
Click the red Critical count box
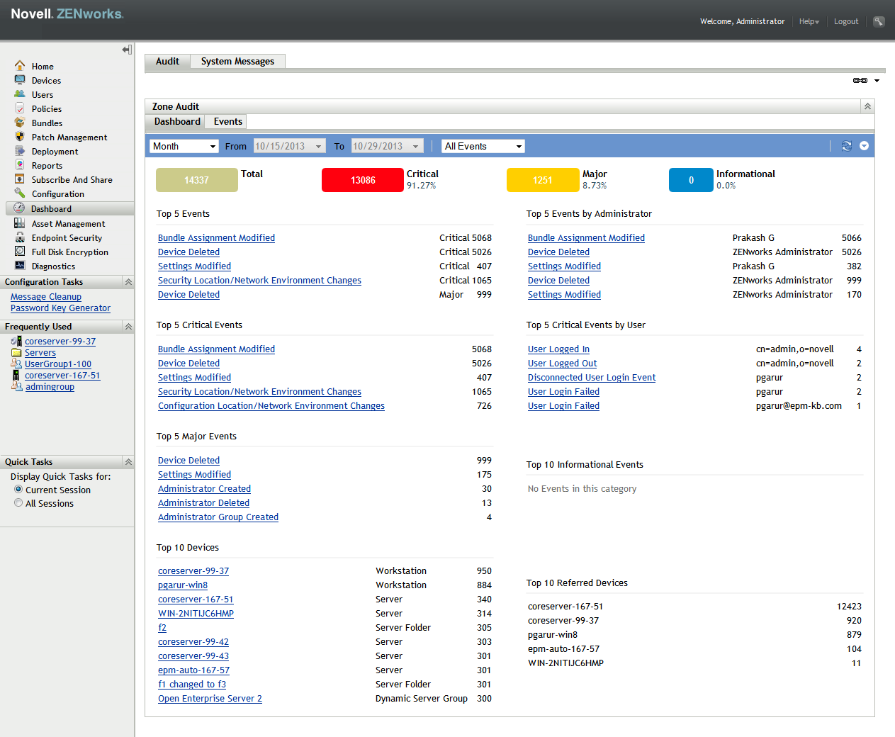(x=362, y=180)
